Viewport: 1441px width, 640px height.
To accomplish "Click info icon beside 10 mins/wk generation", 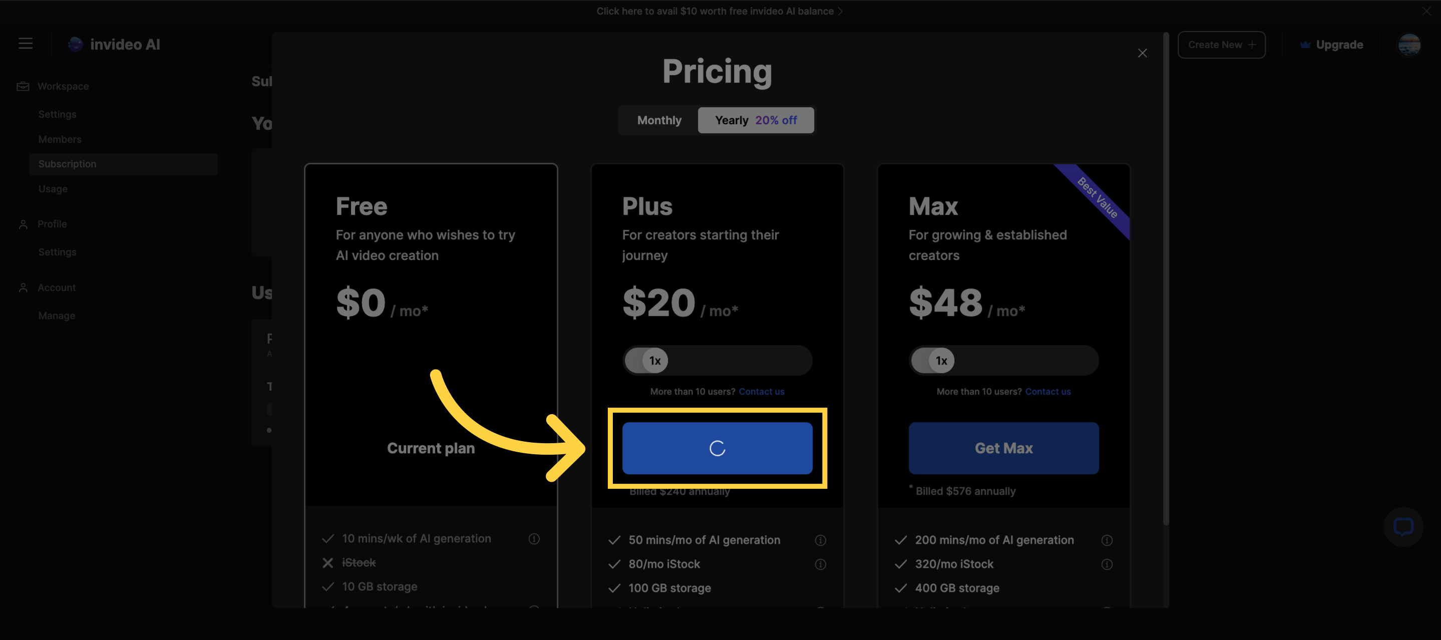I will 534,538.
